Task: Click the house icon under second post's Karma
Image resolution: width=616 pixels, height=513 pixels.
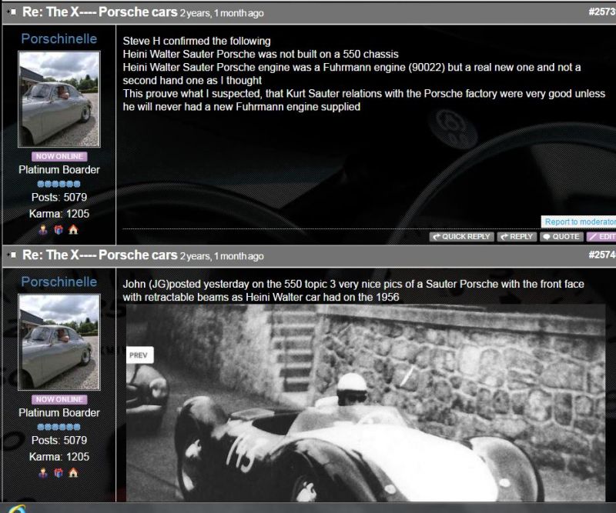Action: (x=73, y=472)
